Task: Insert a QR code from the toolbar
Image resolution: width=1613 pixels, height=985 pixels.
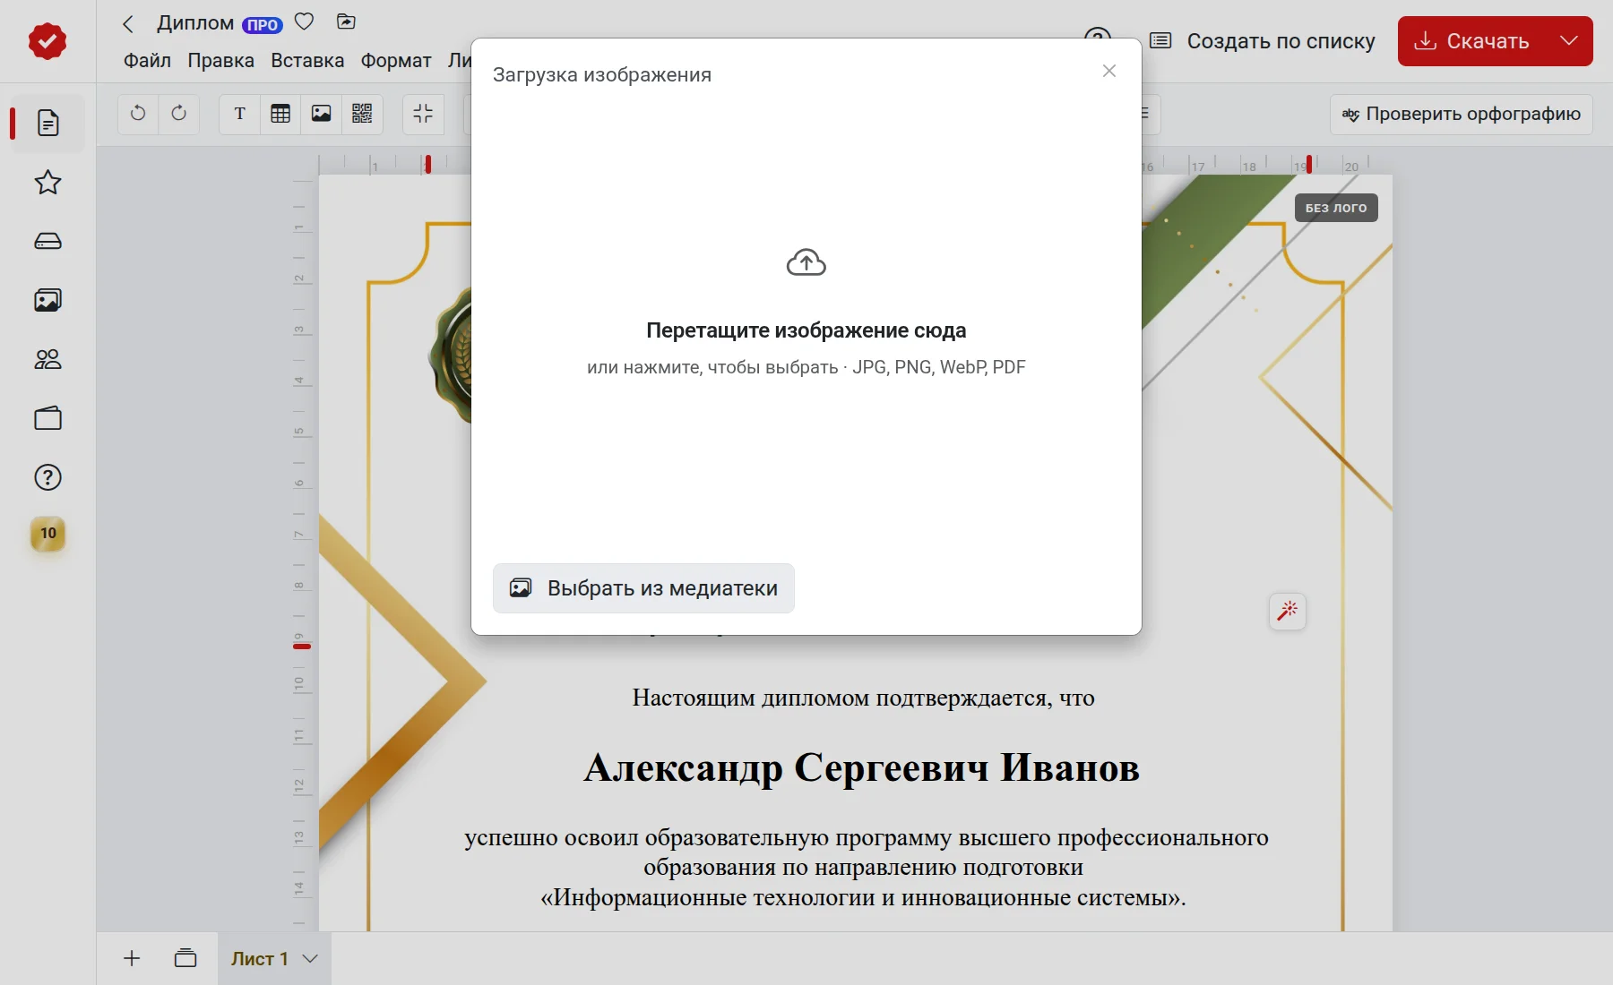Action: tap(362, 114)
